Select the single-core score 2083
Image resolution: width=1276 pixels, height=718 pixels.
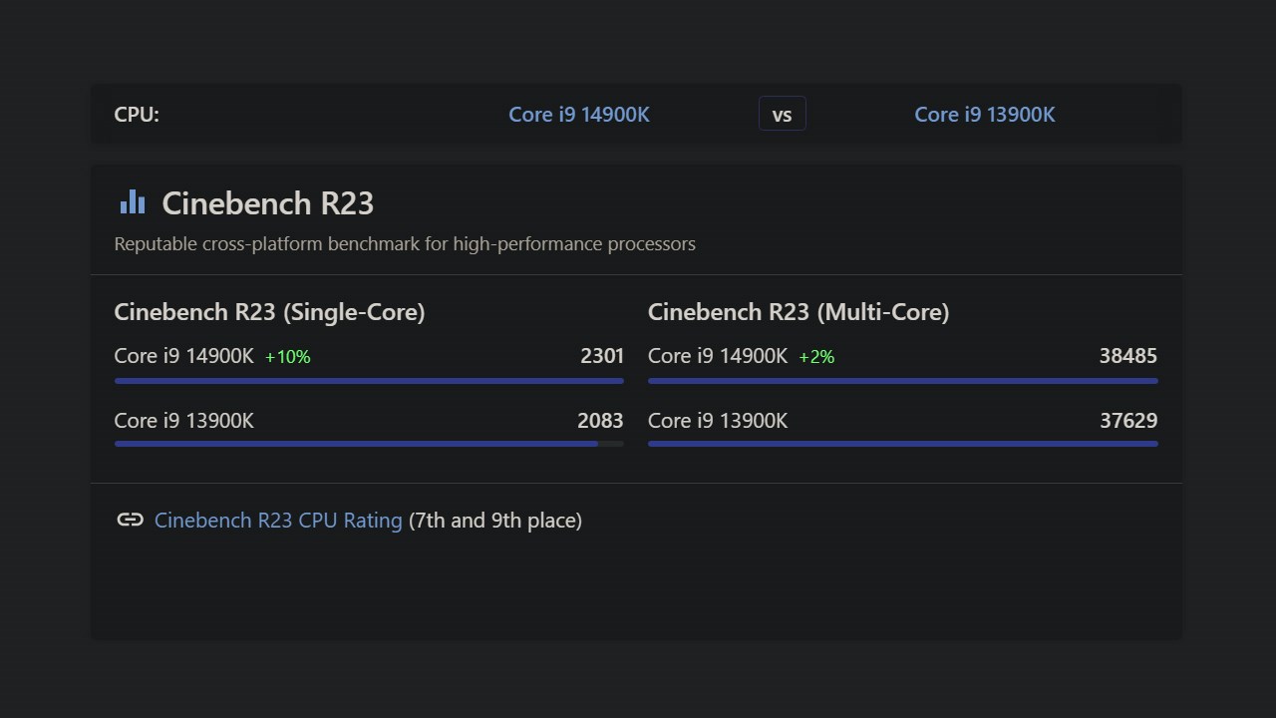[600, 421]
